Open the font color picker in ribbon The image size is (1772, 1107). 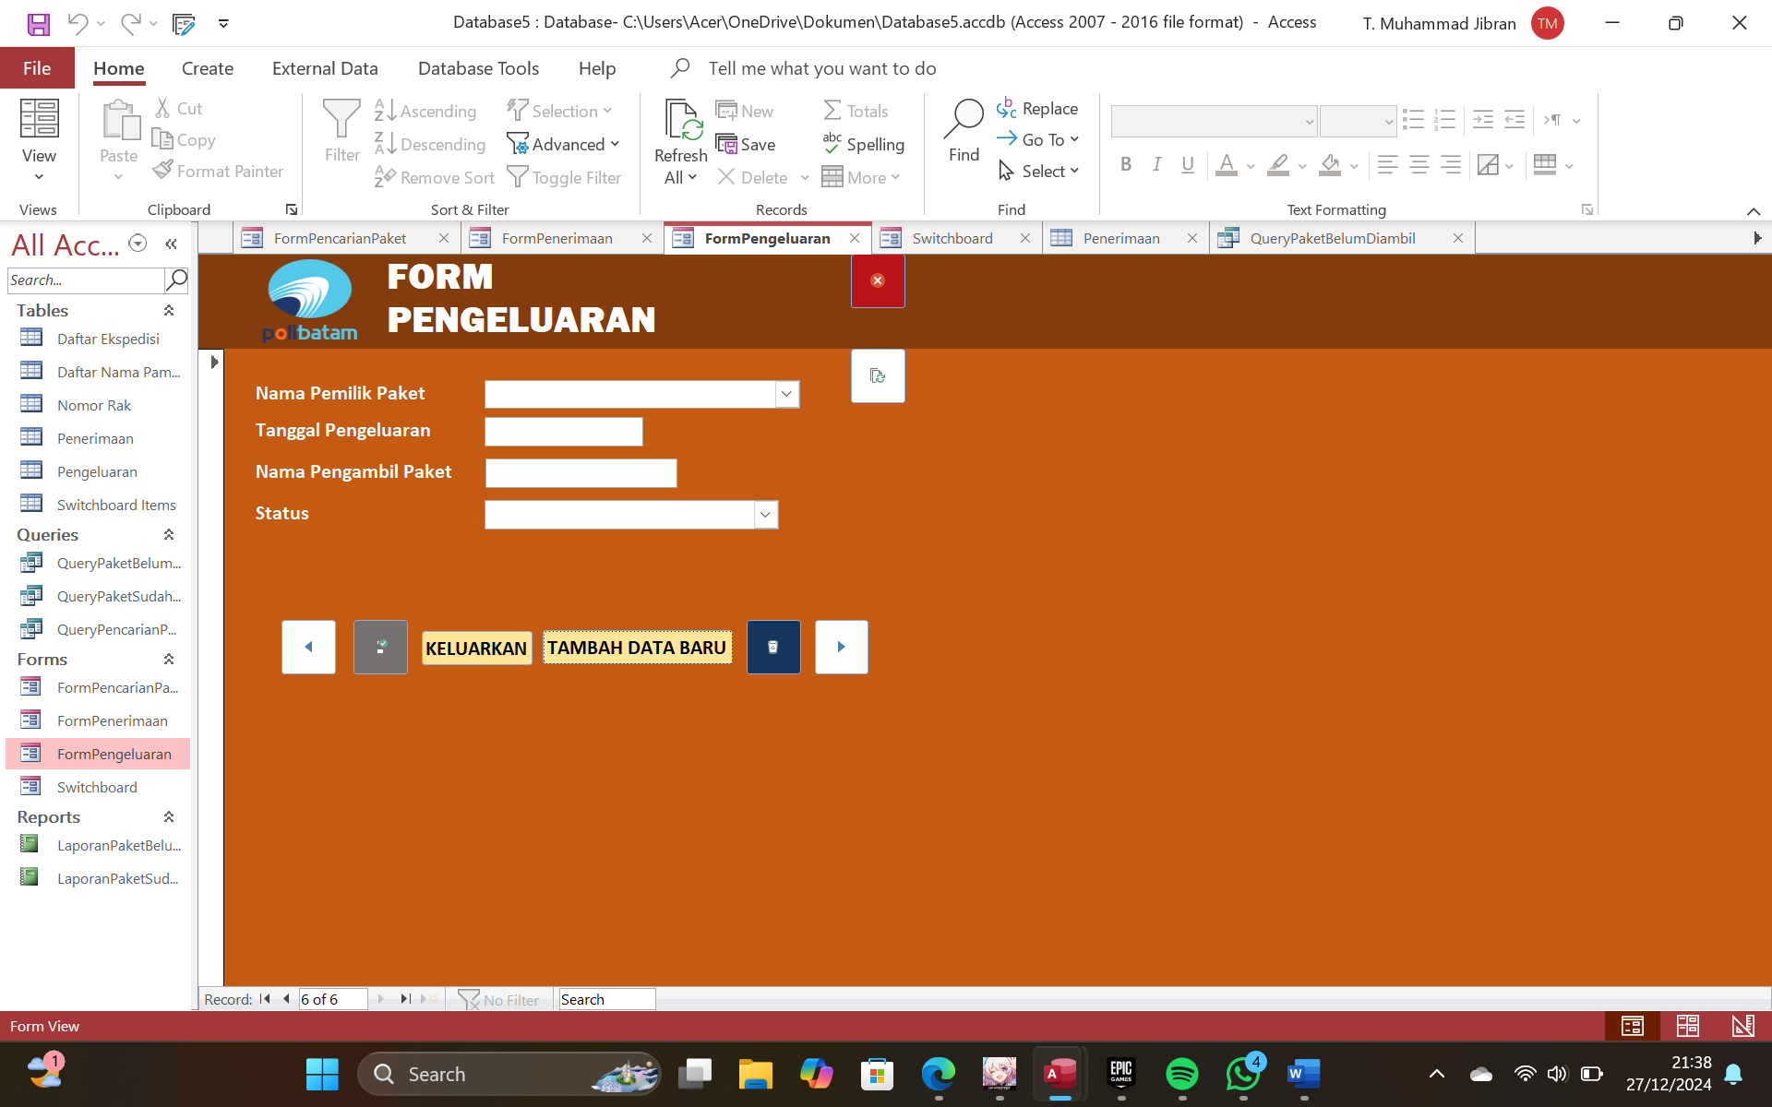pyautogui.click(x=1250, y=166)
